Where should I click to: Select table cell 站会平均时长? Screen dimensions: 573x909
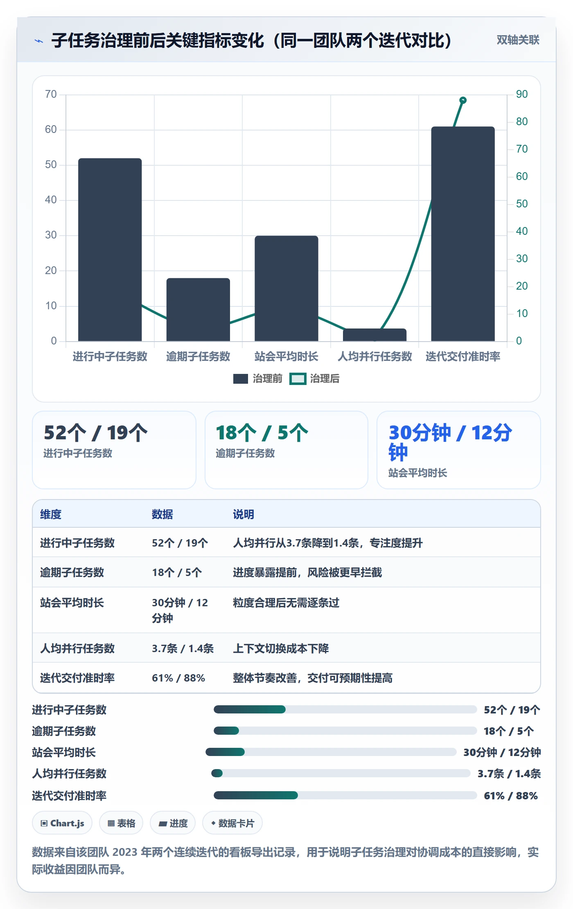[x=72, y=603]
